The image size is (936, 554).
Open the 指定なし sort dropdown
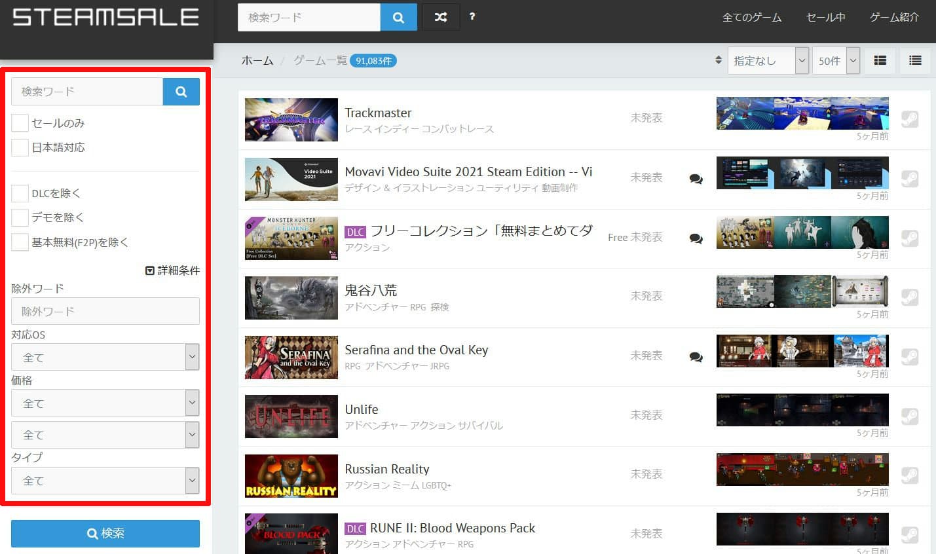[769, 60]
